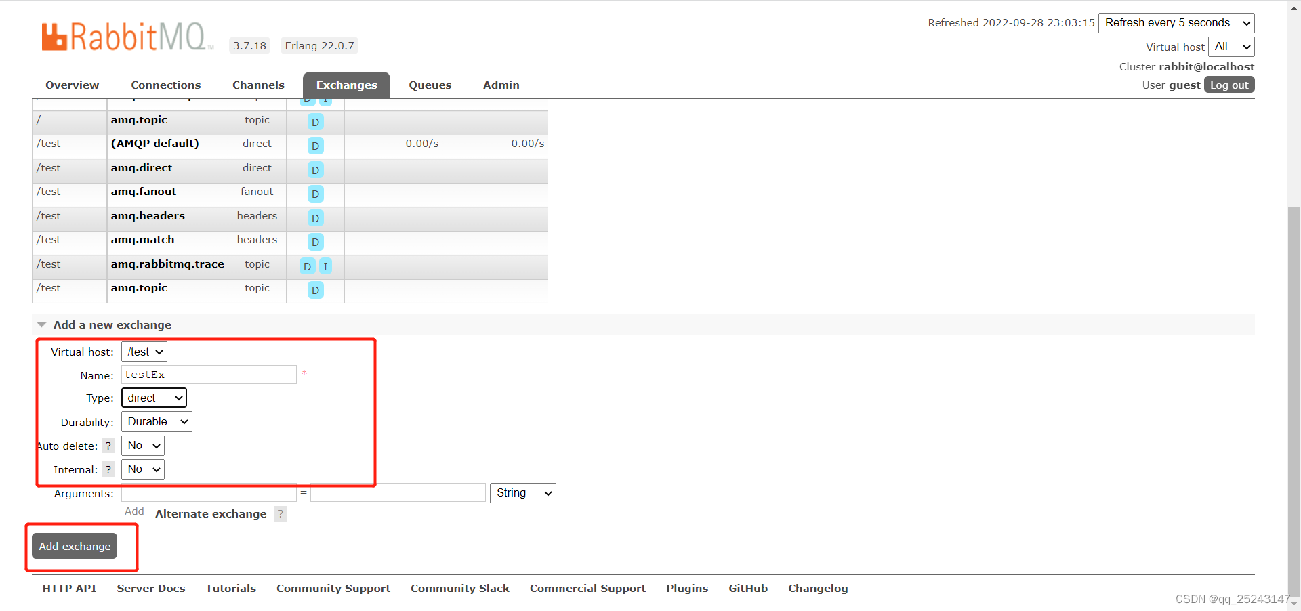Click the D badge on /test (AMQP default) row

click(x=315, y=146)
